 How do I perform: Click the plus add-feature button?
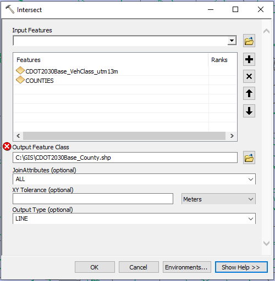249,59
